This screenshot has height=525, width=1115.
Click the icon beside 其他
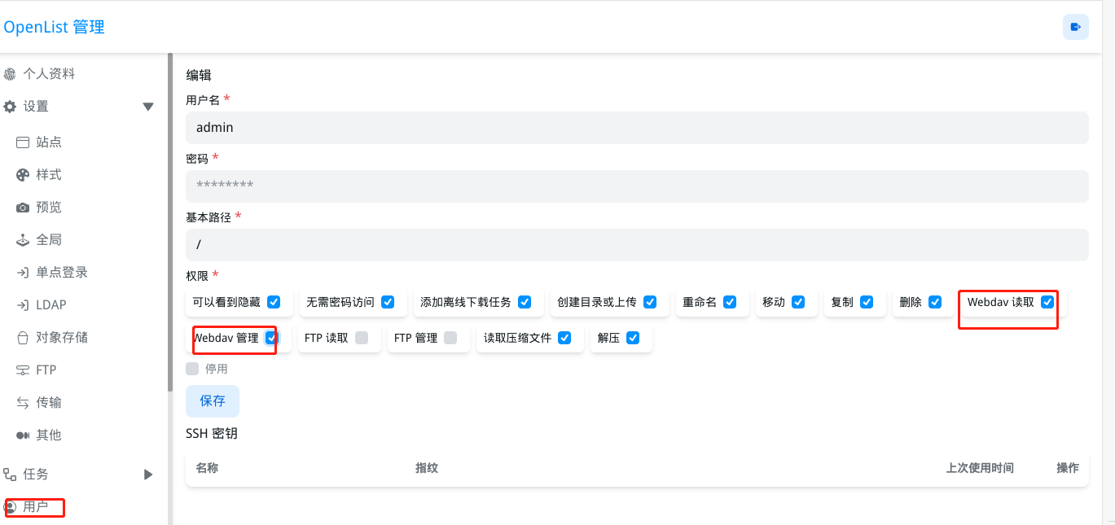pyautogui.click(x=23, y=435)
